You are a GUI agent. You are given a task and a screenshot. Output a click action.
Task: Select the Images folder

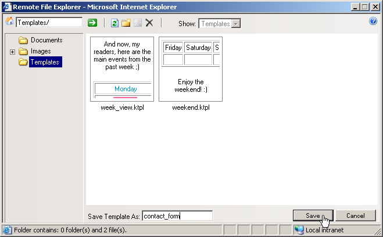(x=41, y=51)
